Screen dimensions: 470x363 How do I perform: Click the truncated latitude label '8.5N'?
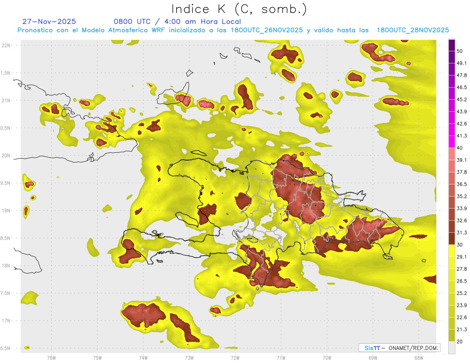5,238
